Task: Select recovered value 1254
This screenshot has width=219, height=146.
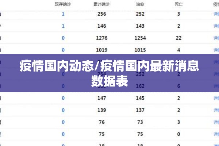Action: coord(140,38)
